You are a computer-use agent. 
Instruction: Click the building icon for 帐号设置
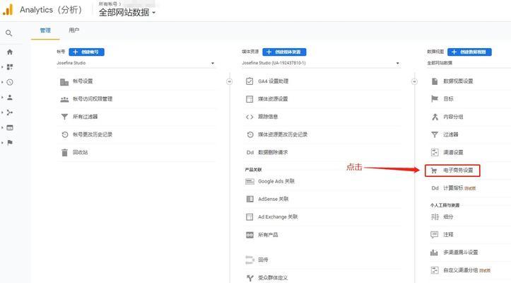coord(64,81)
